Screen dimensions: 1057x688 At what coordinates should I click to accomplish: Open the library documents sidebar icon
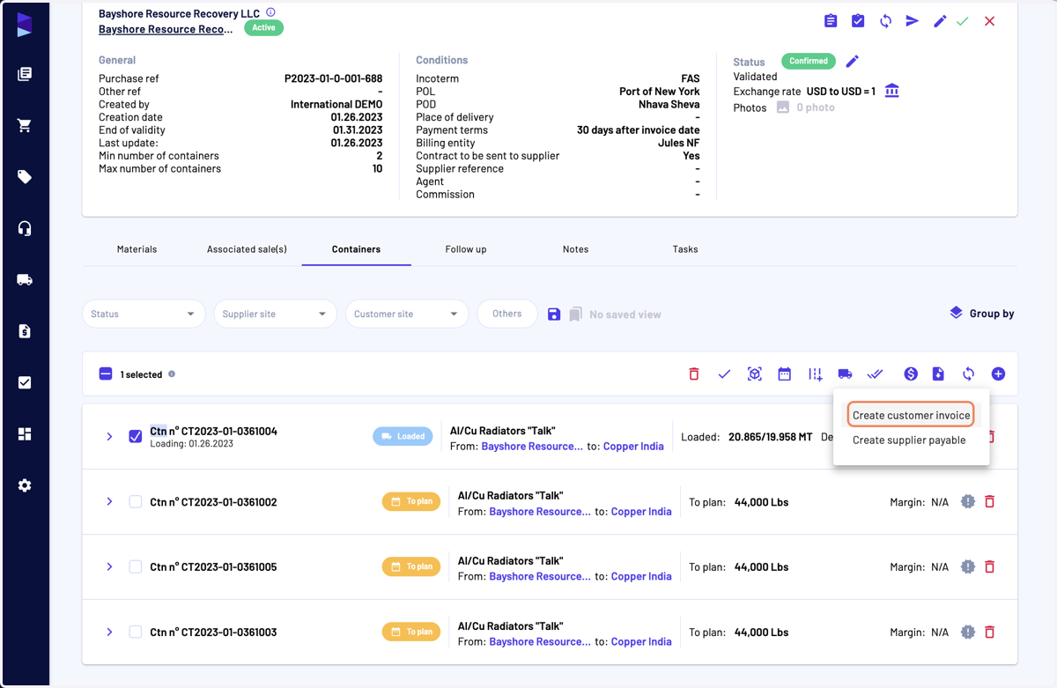point(25,75)
